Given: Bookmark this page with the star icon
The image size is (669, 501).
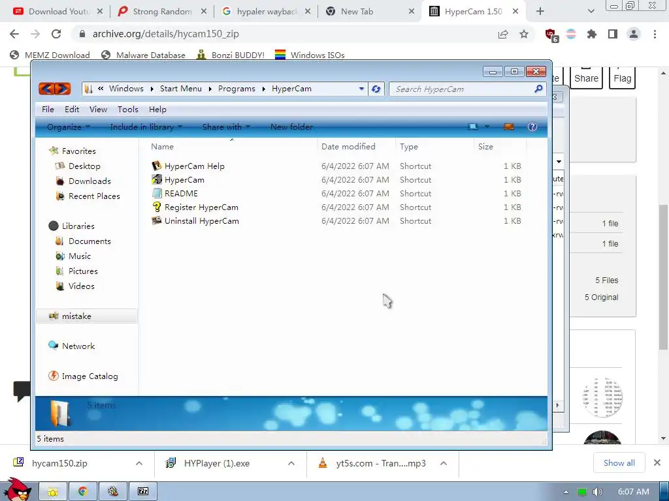Looking at the screenshot, I should coord(524,34).
